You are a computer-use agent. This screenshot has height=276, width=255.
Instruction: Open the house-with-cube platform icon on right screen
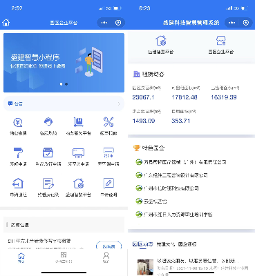(x=160, y=41)
